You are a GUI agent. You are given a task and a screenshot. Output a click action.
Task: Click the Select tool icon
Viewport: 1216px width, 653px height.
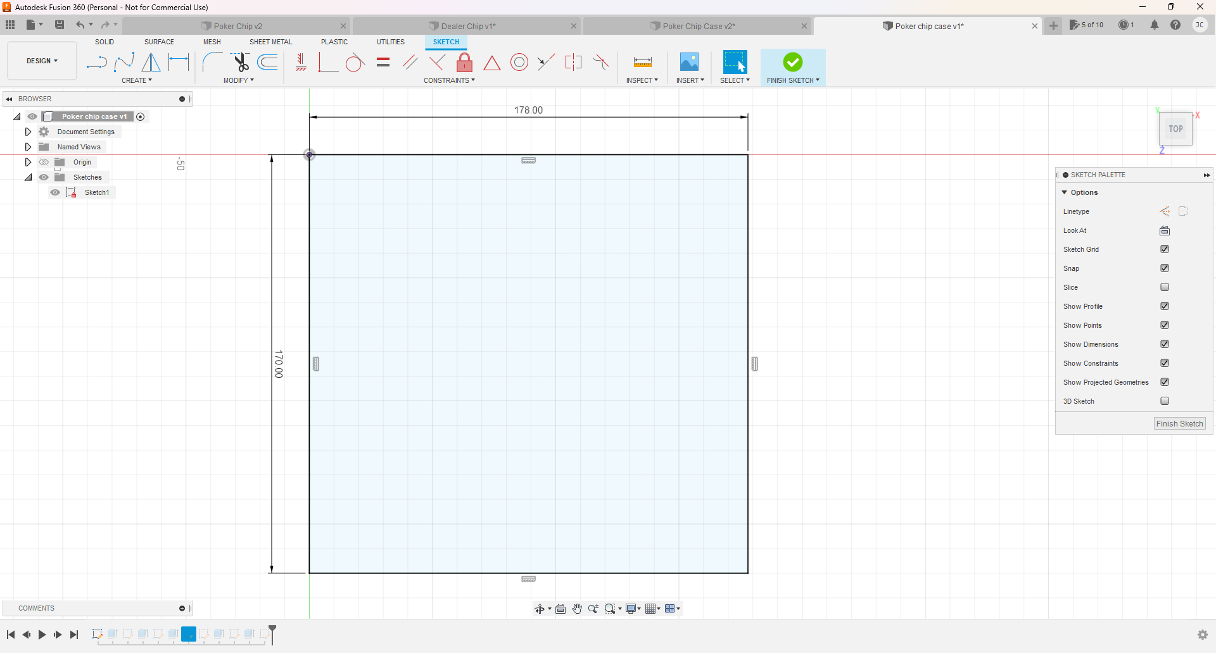(735, 62)
